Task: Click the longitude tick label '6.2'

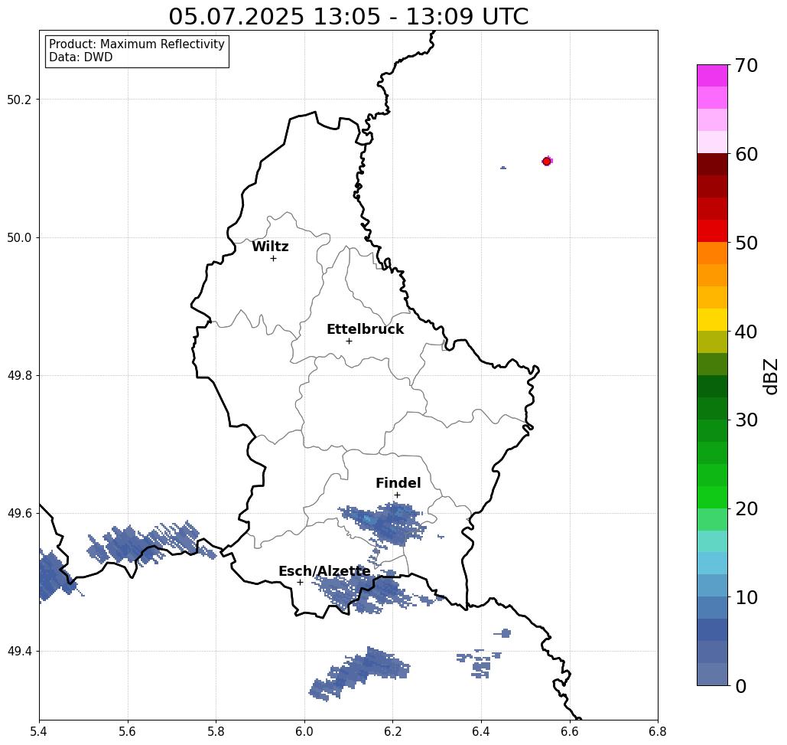Action: point(392,731)
